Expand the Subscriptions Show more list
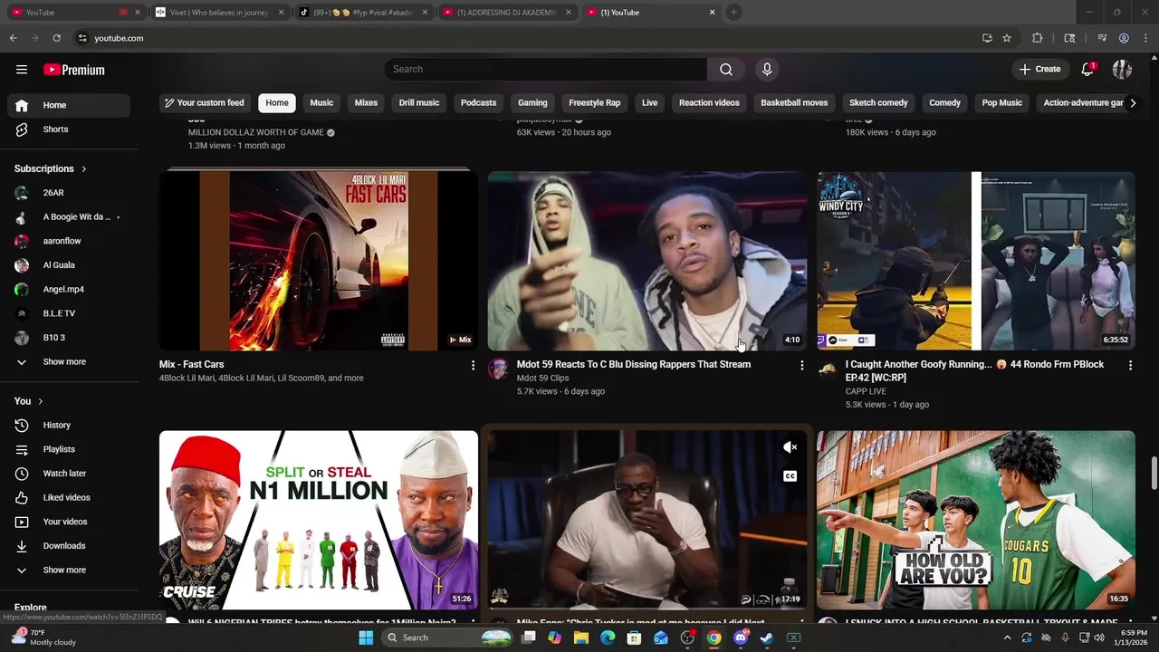The image size is (1159, 652). [69, 361]
